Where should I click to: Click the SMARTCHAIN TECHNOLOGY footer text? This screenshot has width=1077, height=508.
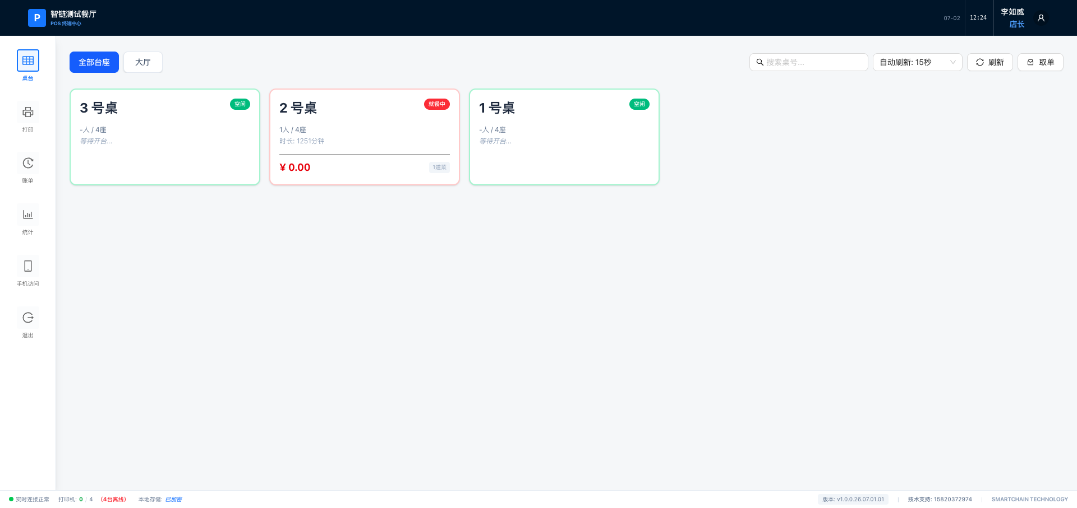[x=1030, y=499]
